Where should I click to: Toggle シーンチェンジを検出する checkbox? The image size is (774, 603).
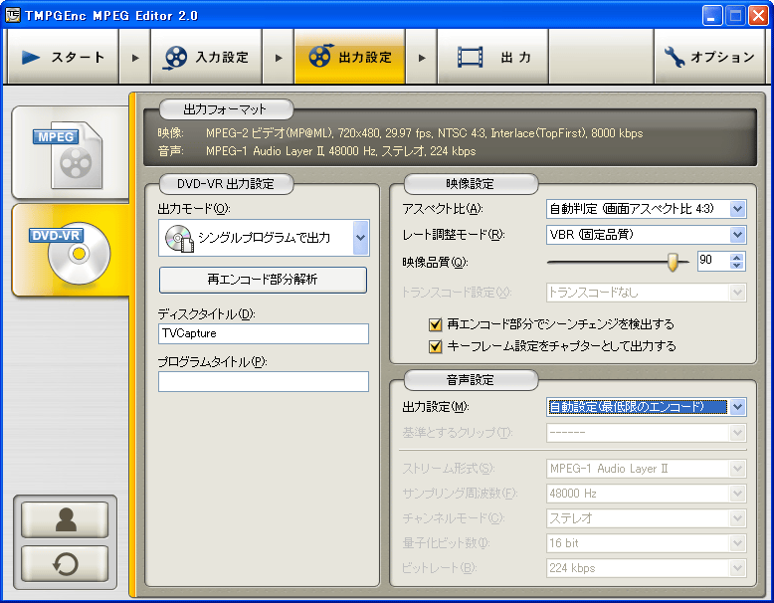point(435,324)
